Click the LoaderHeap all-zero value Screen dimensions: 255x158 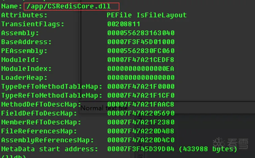(x=141, y=78)
